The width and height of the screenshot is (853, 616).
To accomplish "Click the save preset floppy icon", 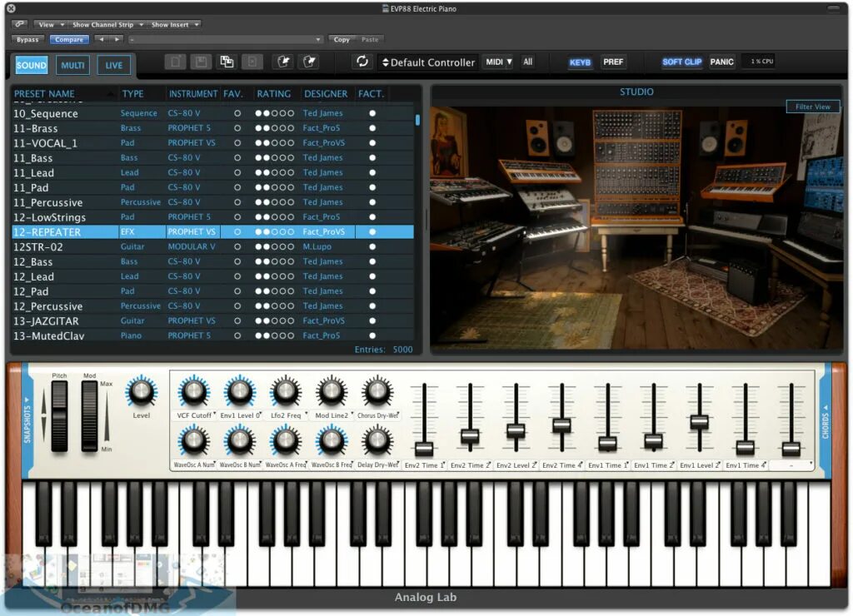I will click(x=201, y=62).
